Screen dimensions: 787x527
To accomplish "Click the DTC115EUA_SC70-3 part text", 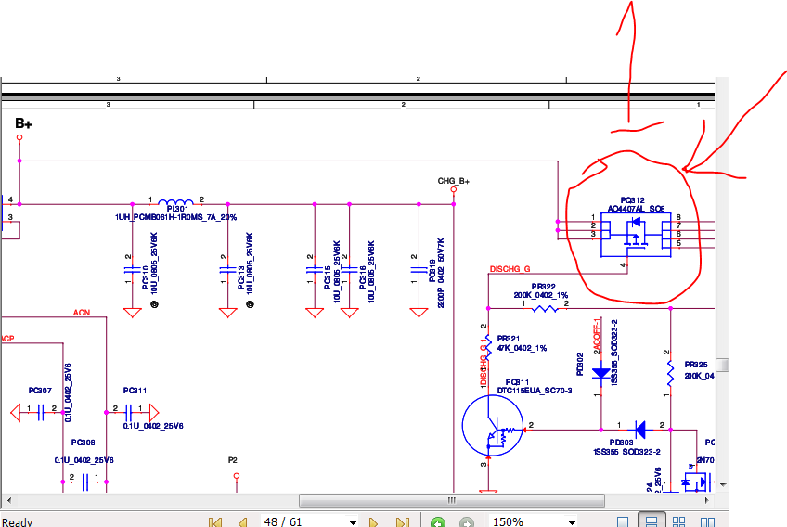I will coord(535,391).
